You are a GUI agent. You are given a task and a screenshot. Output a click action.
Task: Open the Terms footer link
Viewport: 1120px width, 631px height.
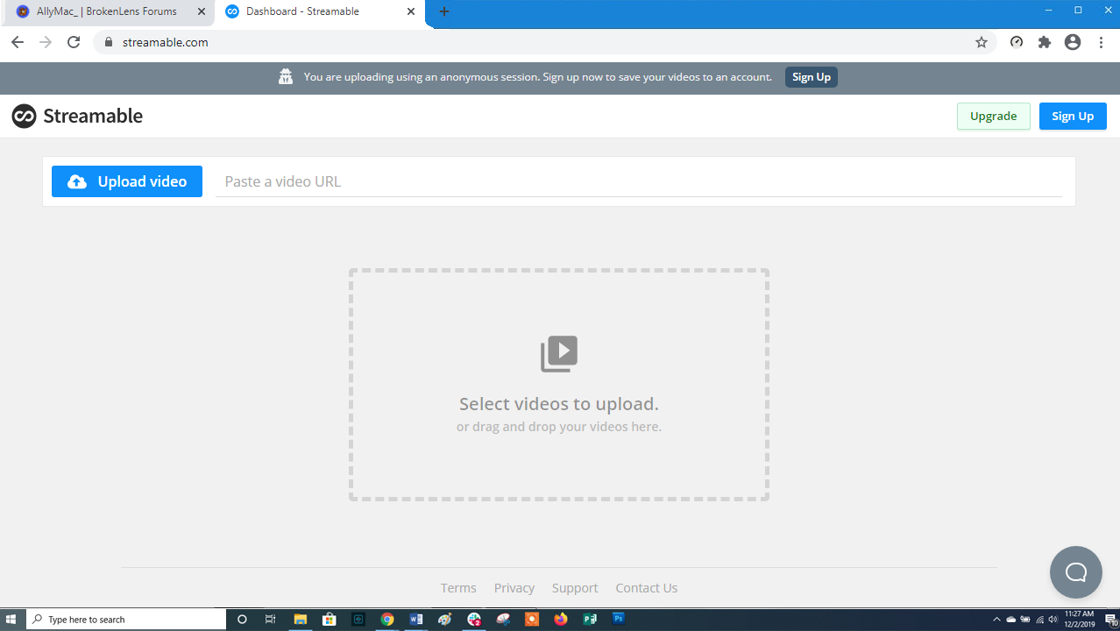tap(458, 588)
